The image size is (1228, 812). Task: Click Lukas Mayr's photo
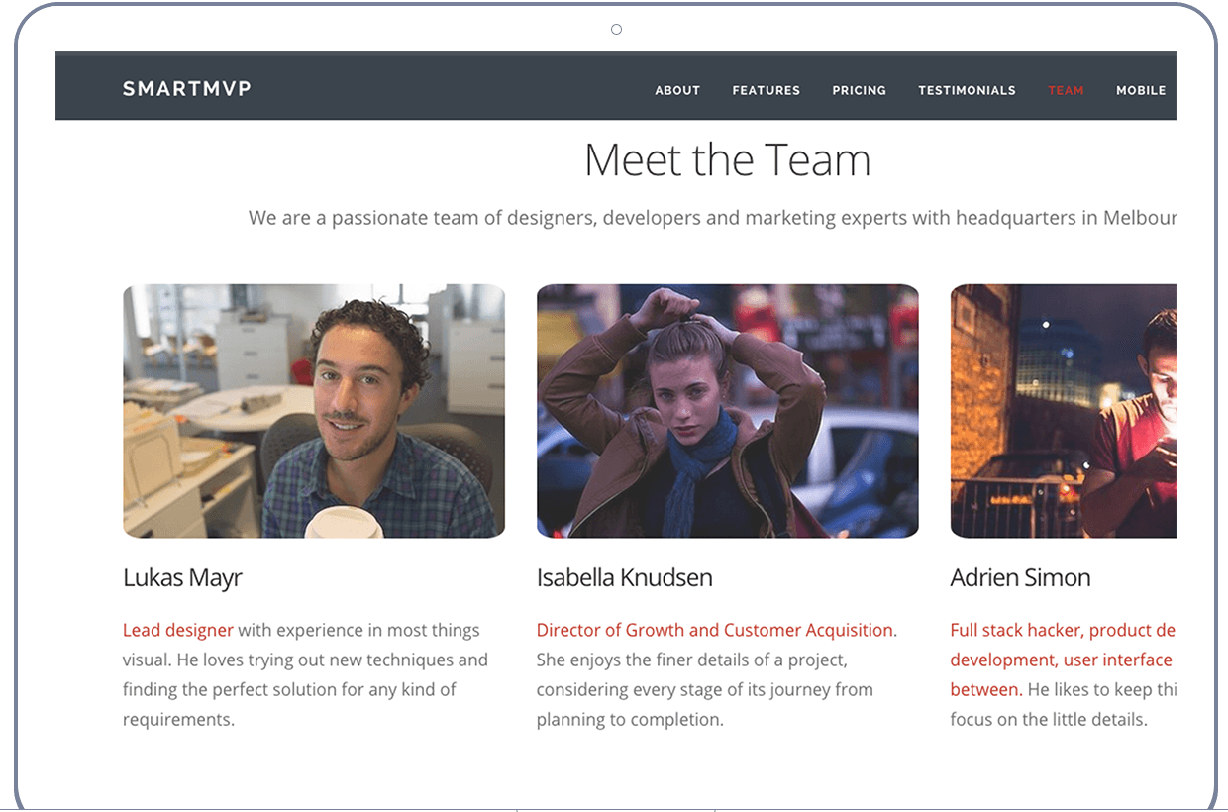[x=314, y=411]
